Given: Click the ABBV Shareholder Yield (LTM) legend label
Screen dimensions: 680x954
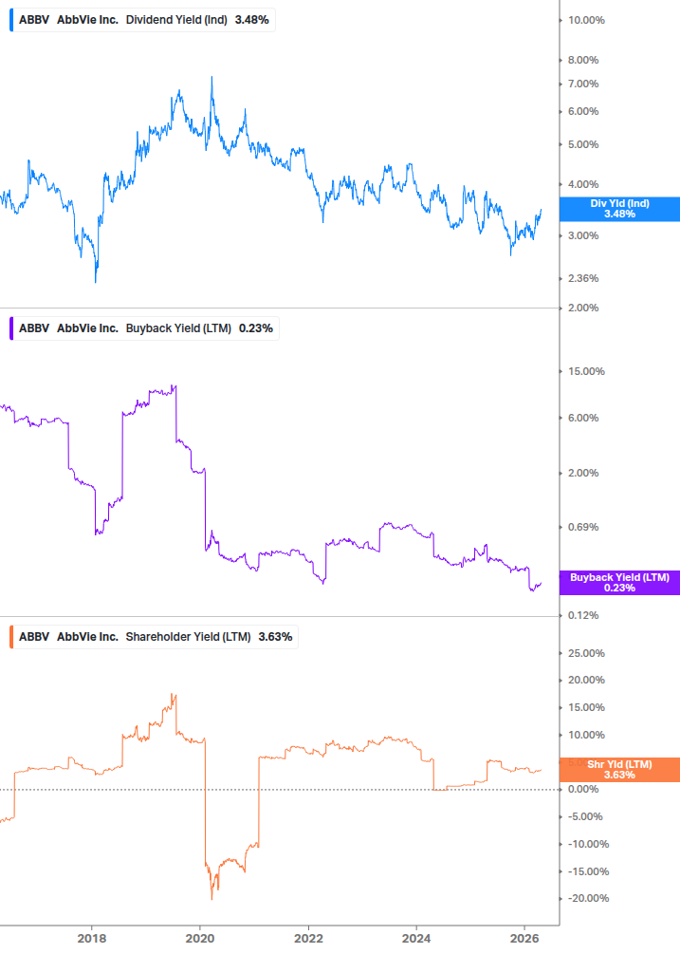Looking at the screenshot, I should coord(155,637).
